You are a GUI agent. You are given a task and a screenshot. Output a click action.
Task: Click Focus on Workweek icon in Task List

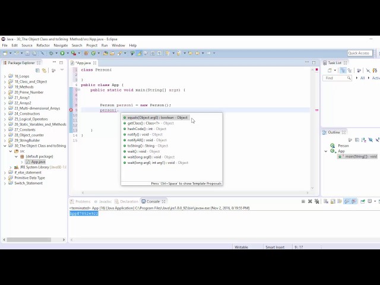point(359,70)
